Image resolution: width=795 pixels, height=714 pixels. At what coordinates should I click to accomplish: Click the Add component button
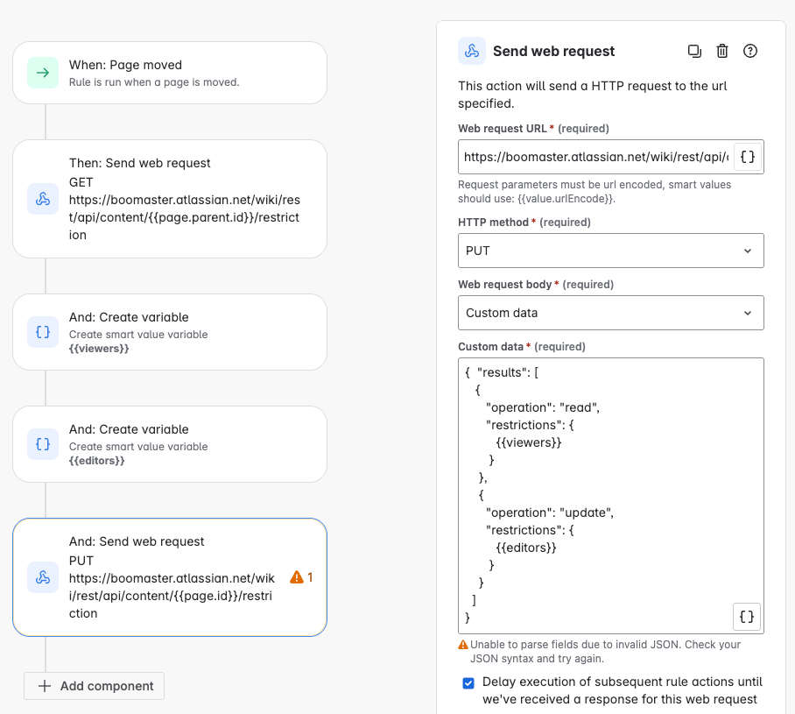[x=95, y=686]
